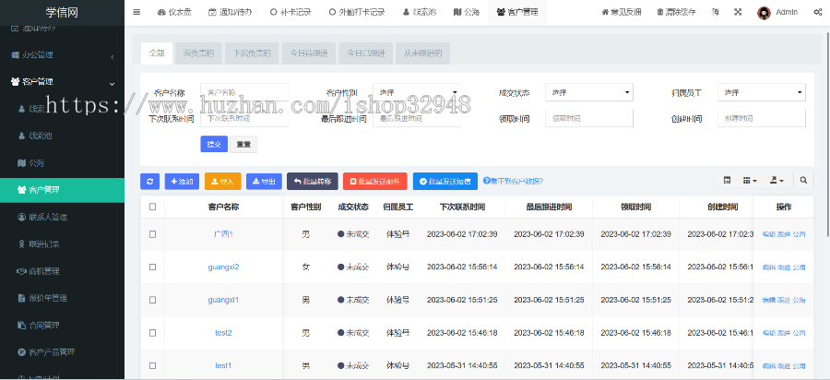Click 清除缓存 clear cache in the header

click(676, 12)
